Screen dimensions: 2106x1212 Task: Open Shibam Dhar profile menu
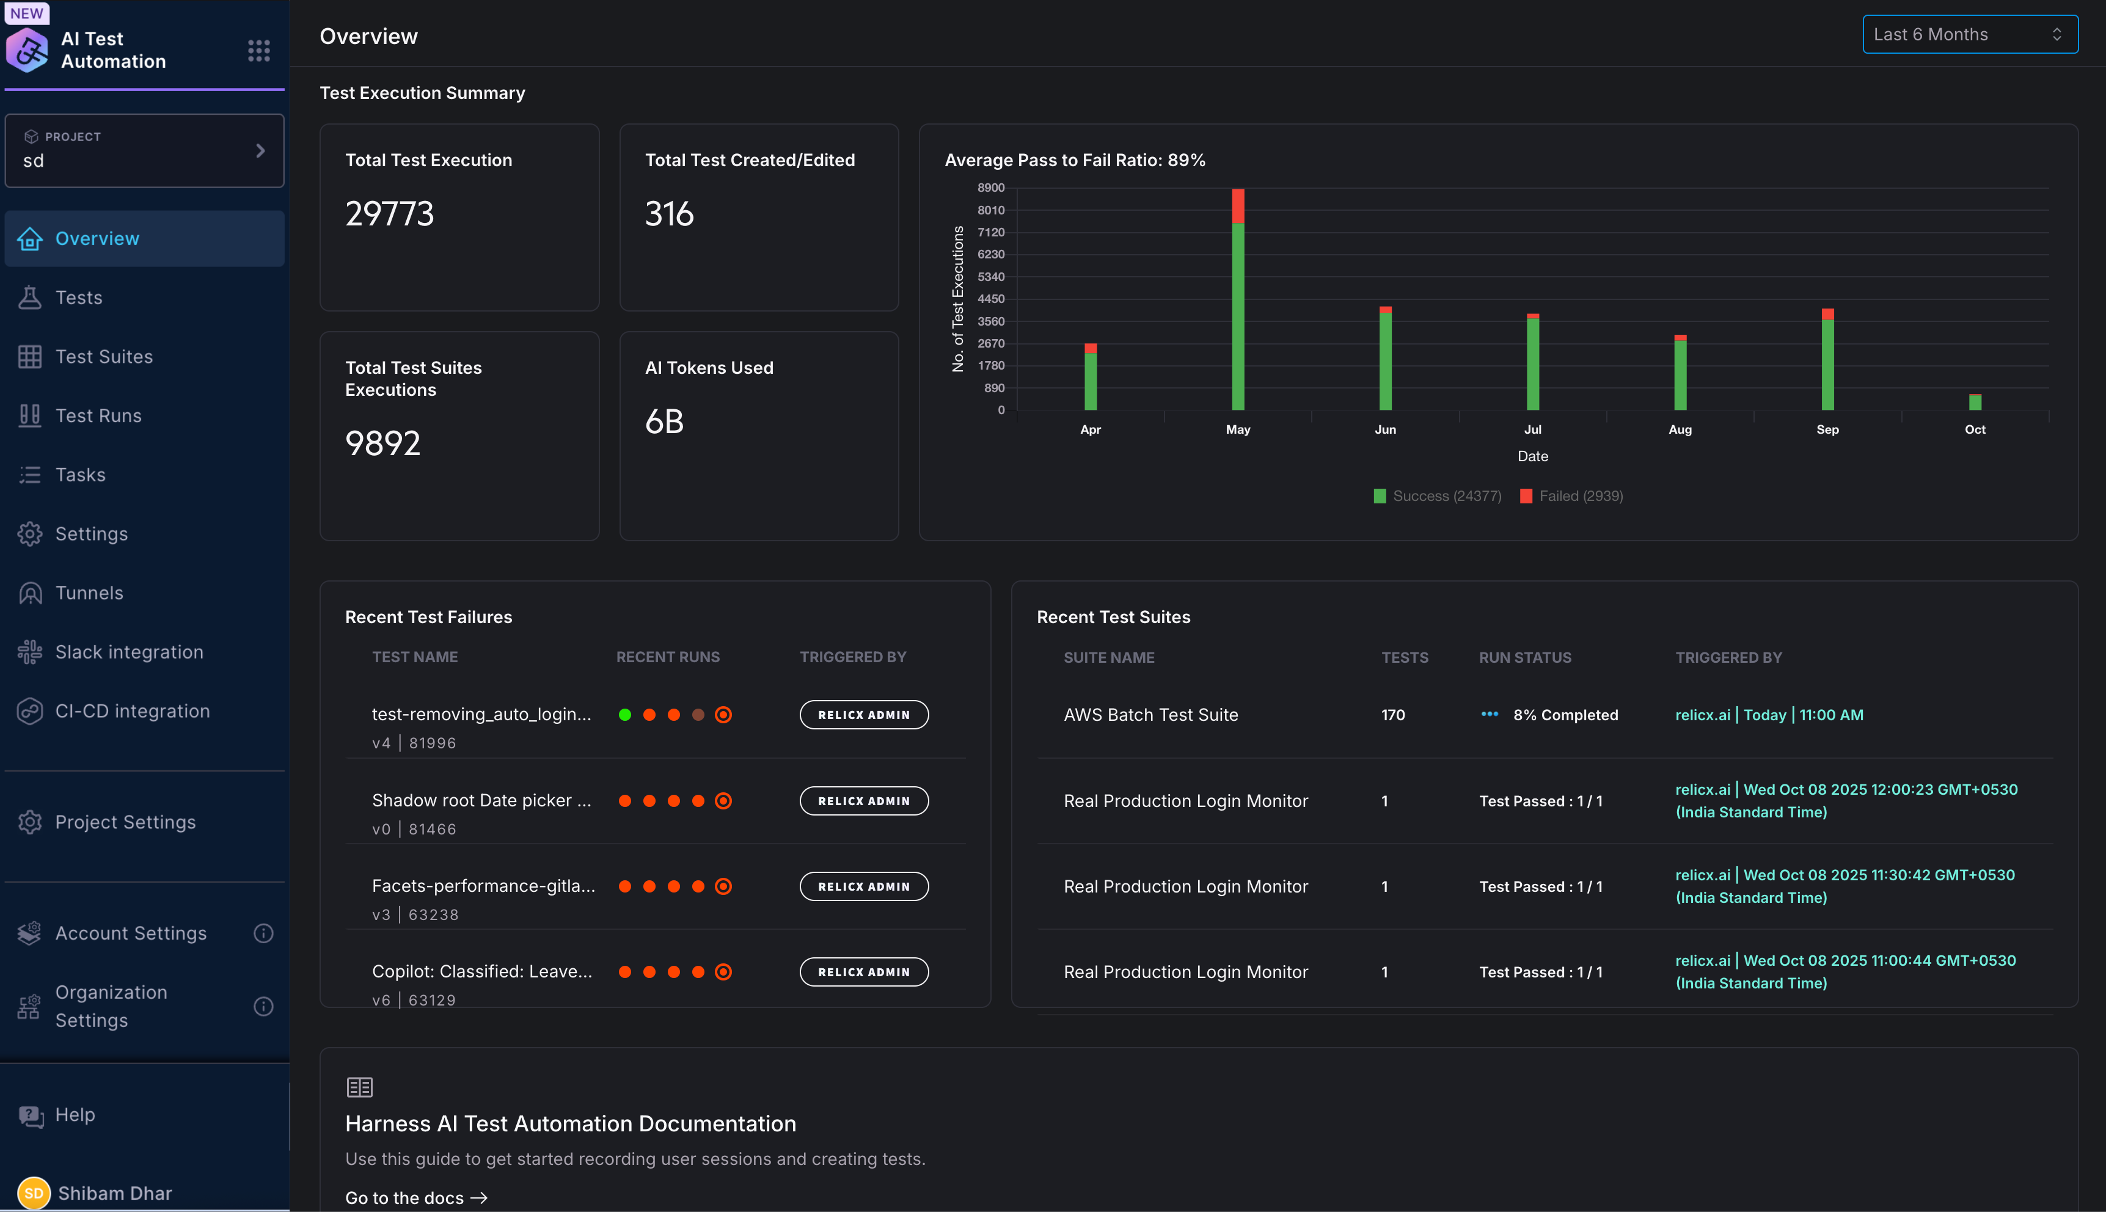click(x=114, y=1192)
